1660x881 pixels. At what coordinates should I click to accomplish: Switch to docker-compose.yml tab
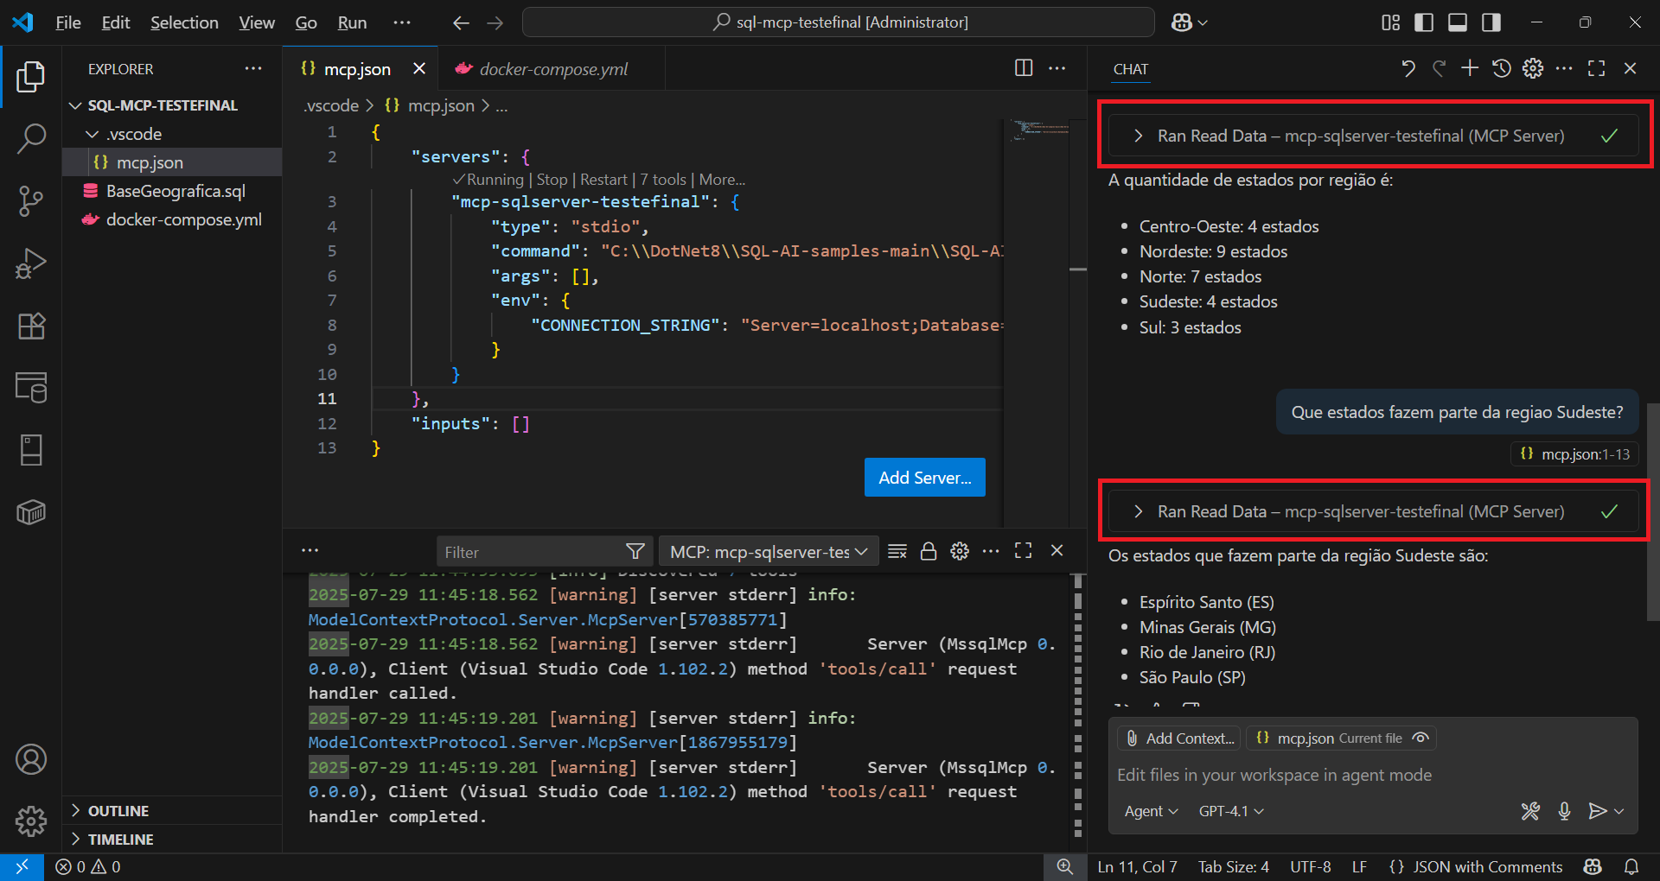(552, 68)
